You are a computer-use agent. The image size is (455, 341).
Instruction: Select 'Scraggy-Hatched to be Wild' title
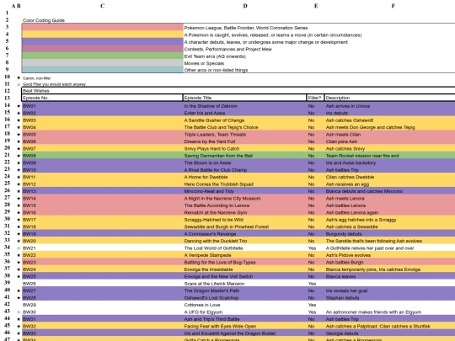(213, 220)
